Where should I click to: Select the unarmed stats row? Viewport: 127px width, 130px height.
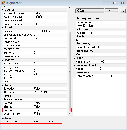35,56
